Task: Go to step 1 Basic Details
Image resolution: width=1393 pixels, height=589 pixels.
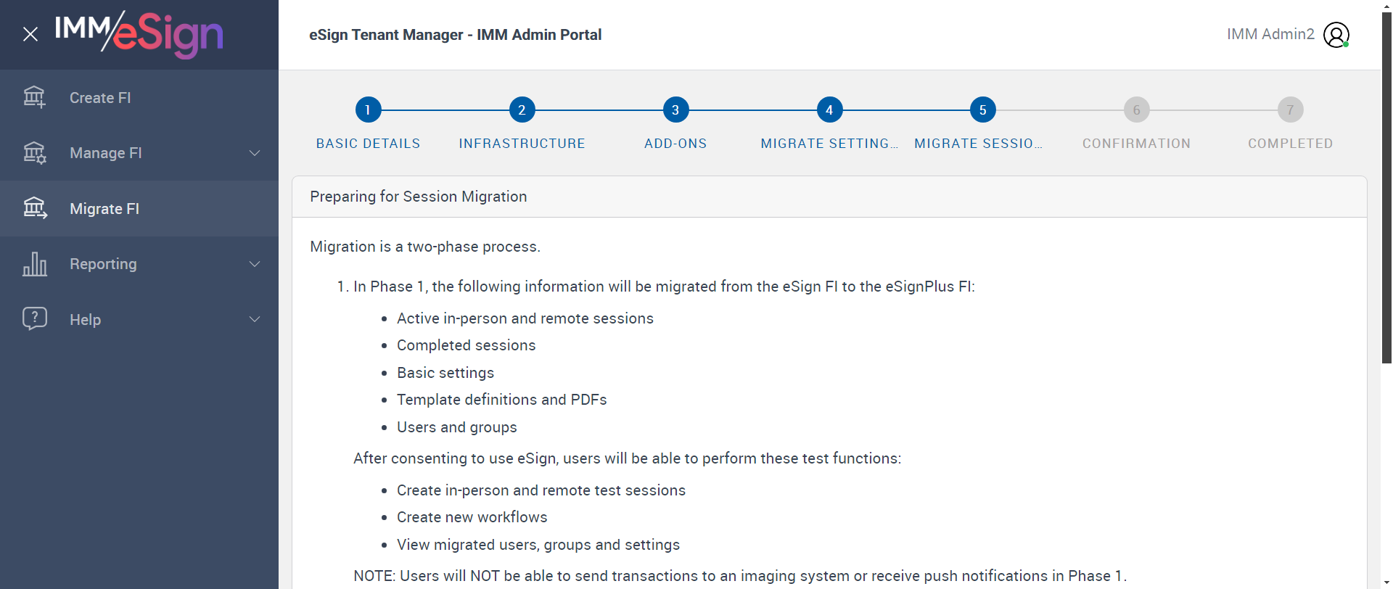Action: [x=368, y=110]
